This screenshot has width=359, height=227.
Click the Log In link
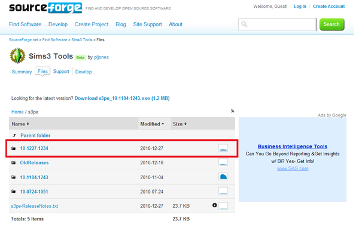(x=300, y=7)
